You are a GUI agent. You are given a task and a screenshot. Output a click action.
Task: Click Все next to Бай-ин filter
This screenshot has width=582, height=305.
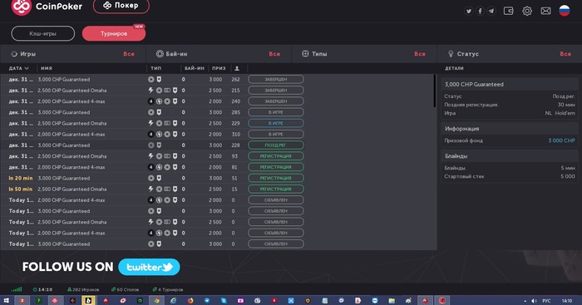coord(274,54)
